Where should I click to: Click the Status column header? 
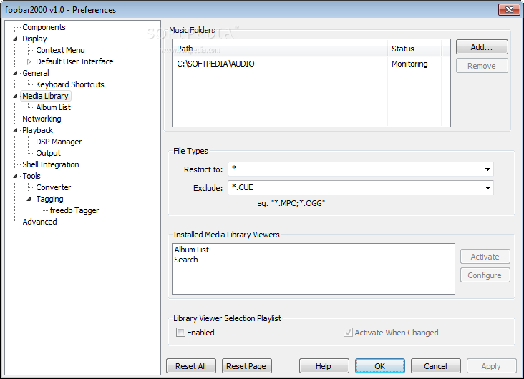coord(414,49)
